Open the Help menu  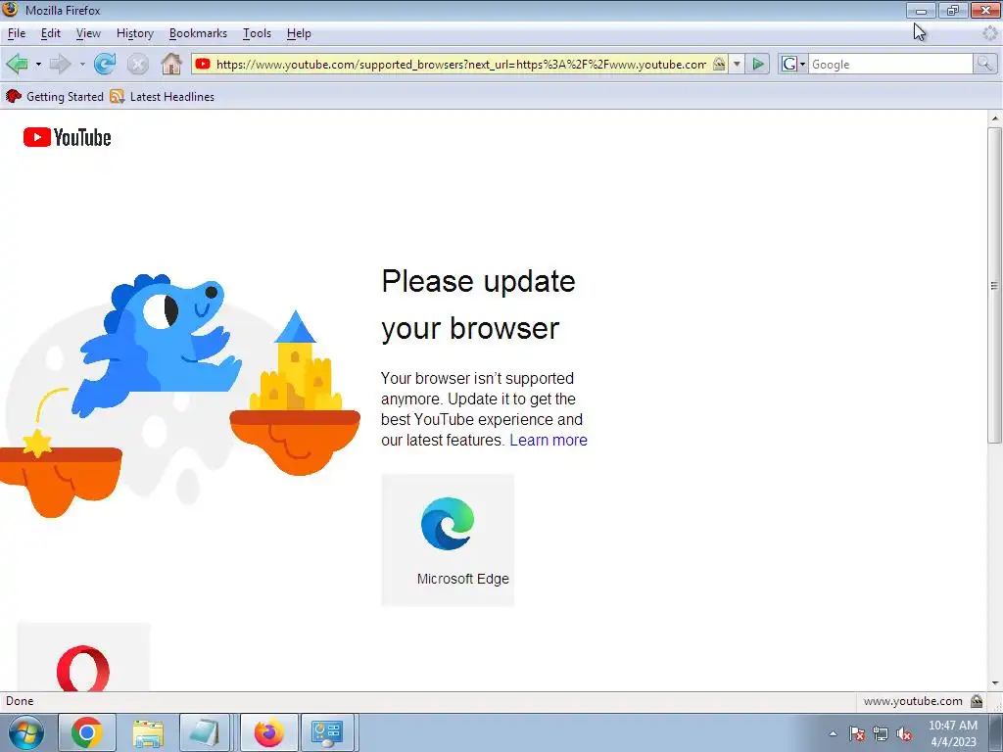click(299, 33)
